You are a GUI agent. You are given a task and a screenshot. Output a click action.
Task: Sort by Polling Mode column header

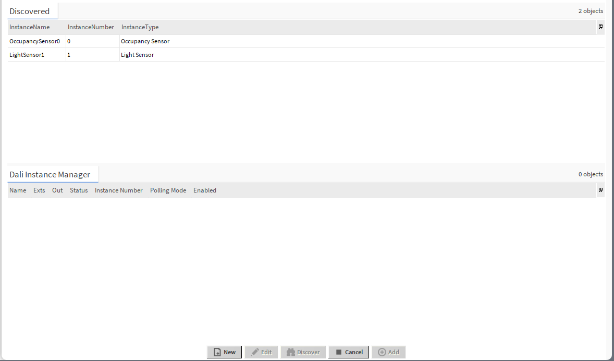pos(168,190)
